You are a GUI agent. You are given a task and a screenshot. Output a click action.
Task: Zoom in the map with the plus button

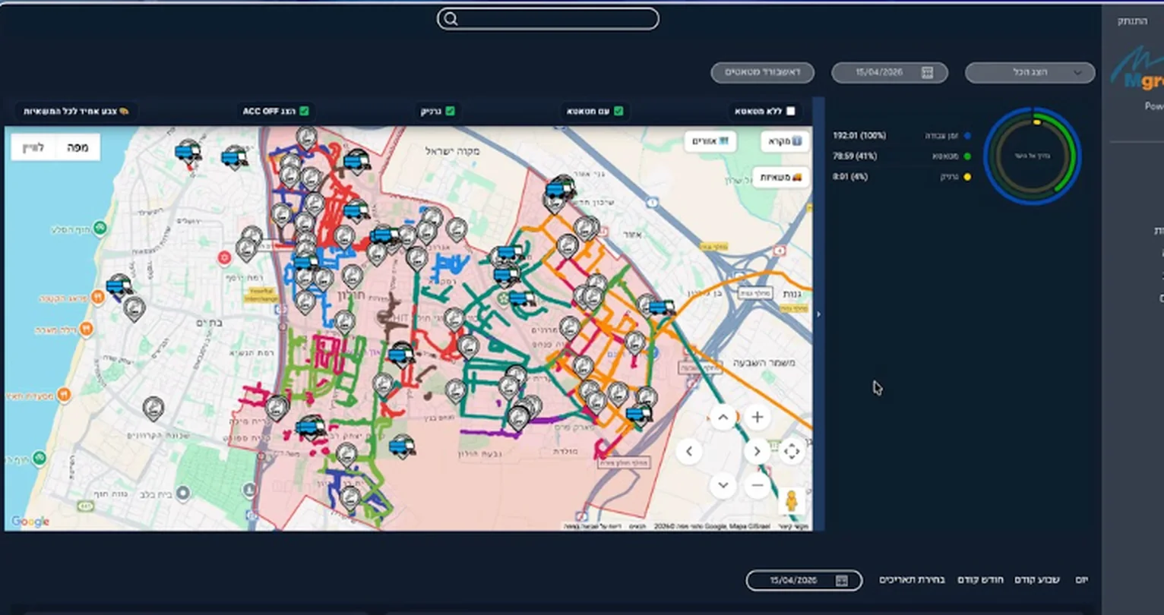click(x=757, y=417)
